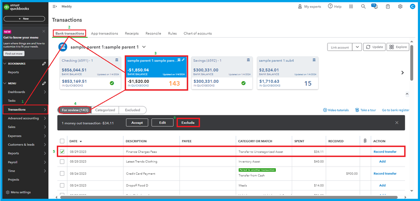Open the clipboard tasks icon in header
Image resolution: width=420 pixels, height=201 pixels.
[x=388, y=6]
